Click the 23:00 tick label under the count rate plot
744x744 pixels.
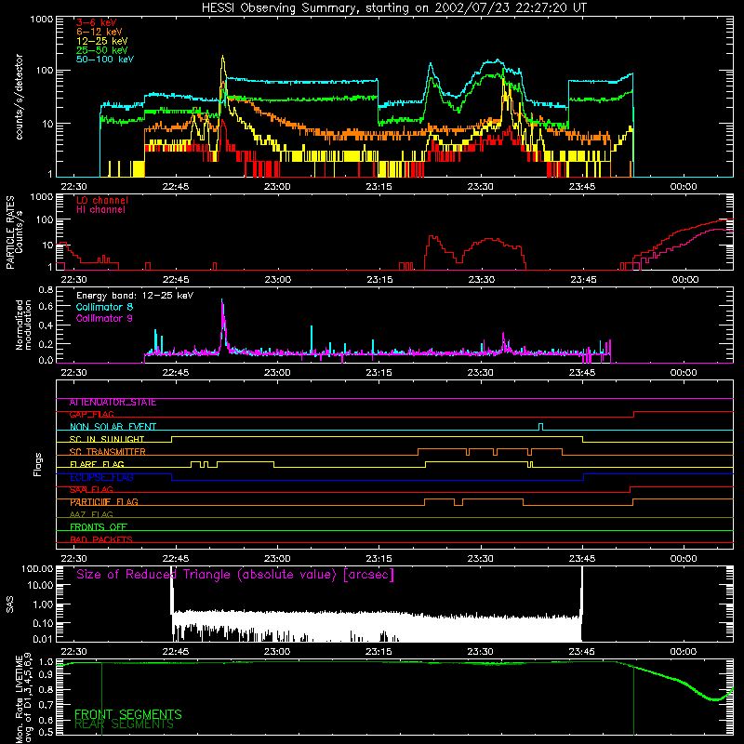pyautogui.click(x=277, y=187)
